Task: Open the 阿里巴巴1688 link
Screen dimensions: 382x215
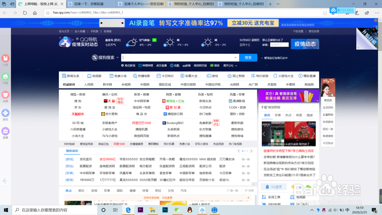Action: pos(142,123)
